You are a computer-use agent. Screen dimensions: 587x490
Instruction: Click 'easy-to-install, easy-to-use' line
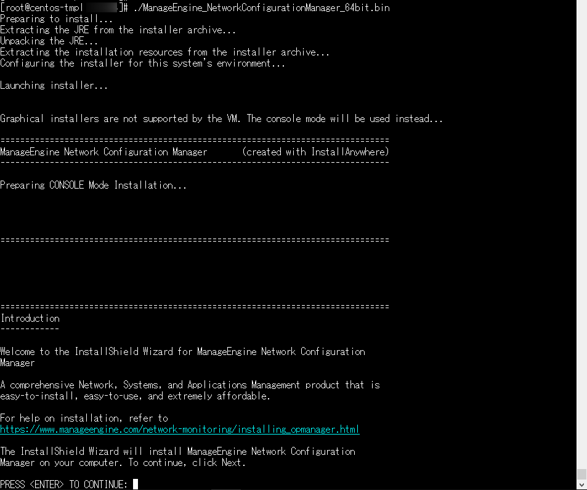click(x=135, y=396)
